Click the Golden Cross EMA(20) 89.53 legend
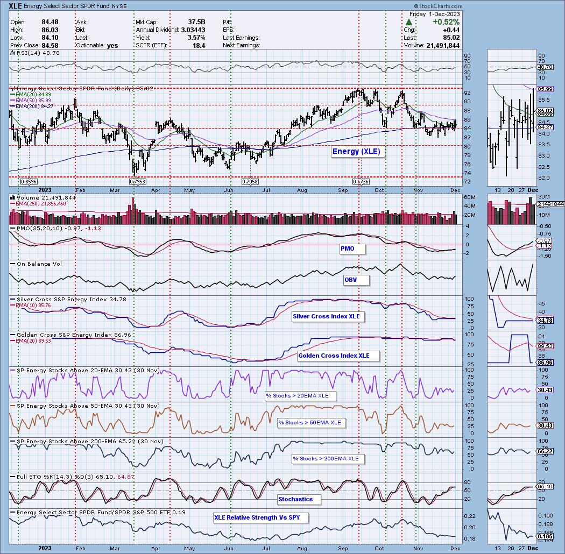This screenshot has width=565, height=554. coord(31,340)
